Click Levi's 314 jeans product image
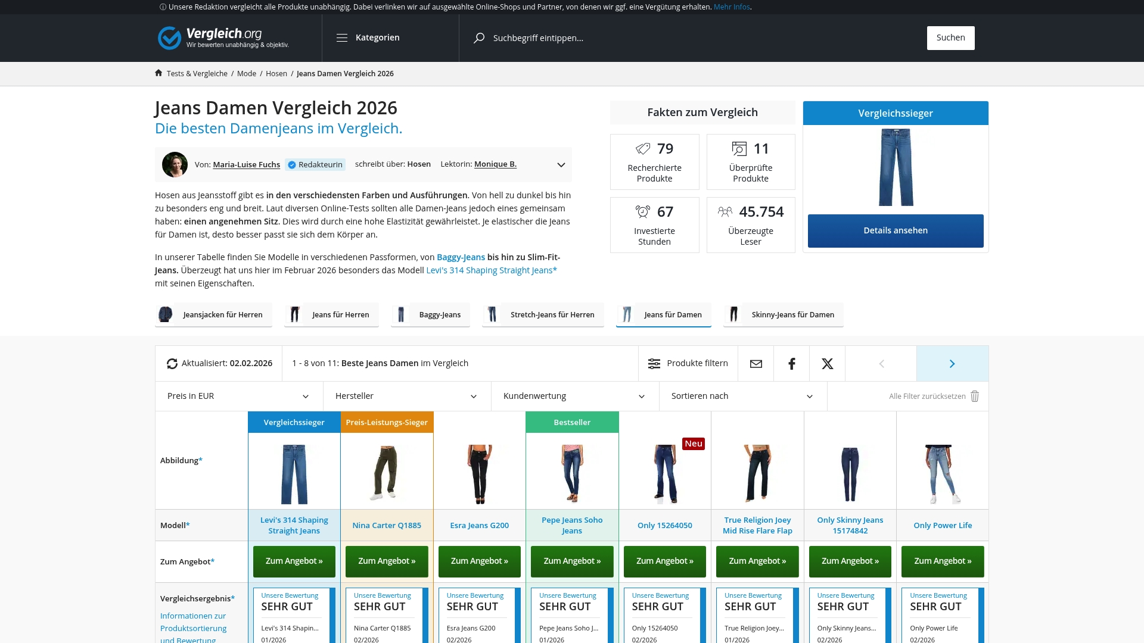The image size is (1144, 643). point(294,474)
